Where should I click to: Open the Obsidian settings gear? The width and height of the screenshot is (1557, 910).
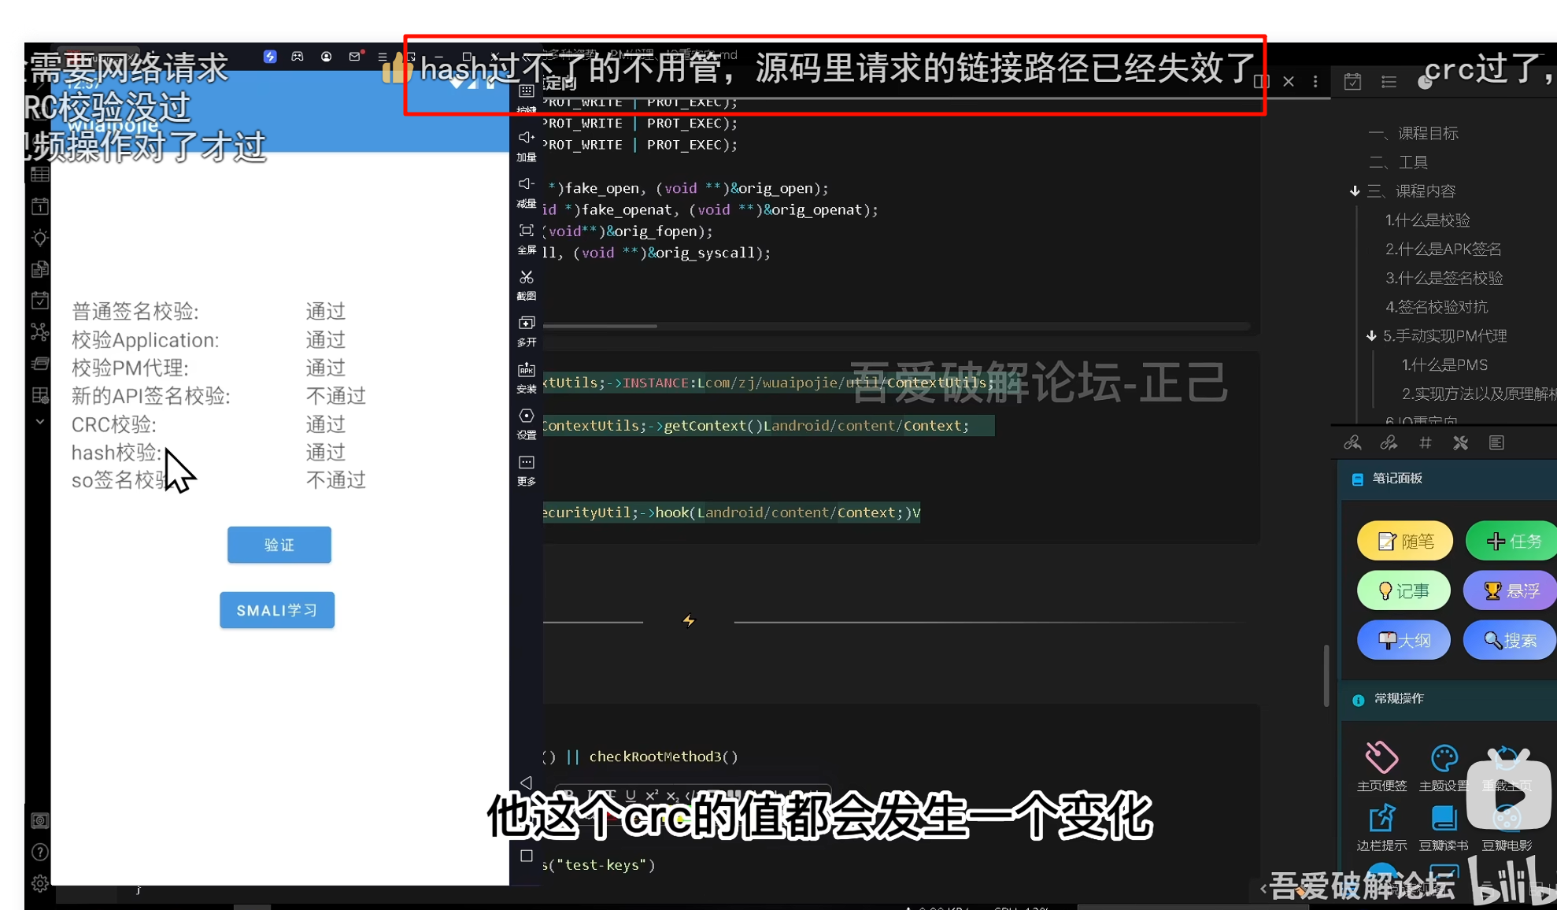coord(39,884)
